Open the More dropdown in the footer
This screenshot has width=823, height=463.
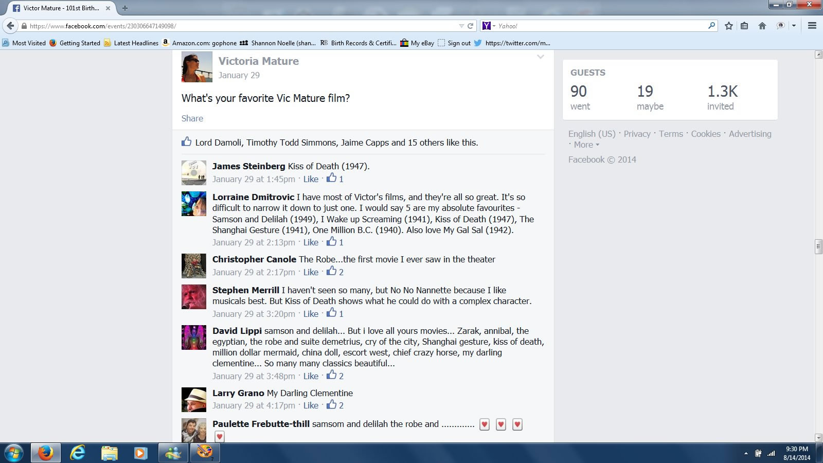click(586, 145)
